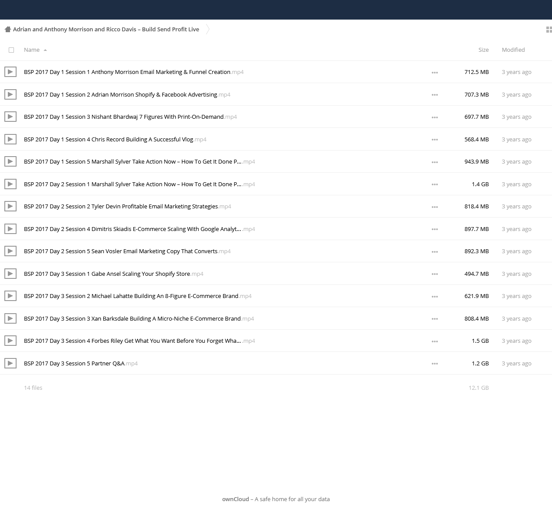The height and width of the screenshot is (512, 552).
Task: Tick the select-all files checkbox
Action: pyautogui.click(x=11, y=50)
